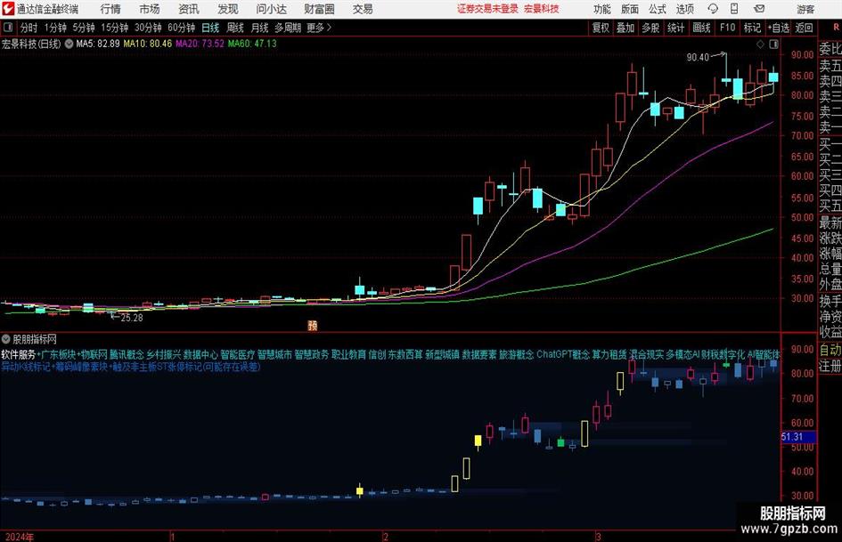This screenshot has width=842, height=542.
Task: Expand 更多 period options
Action: click(x=319, y=28)
